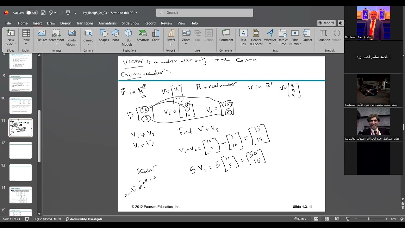
Task: Fit slide to current window
Action: (x=402, y=219)
